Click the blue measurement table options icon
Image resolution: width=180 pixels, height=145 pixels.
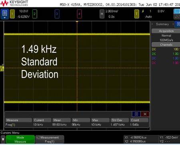[x=136, y=114]
